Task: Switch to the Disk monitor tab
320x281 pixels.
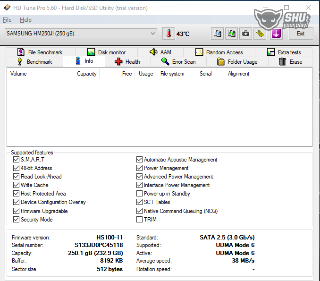Action: 106,52
